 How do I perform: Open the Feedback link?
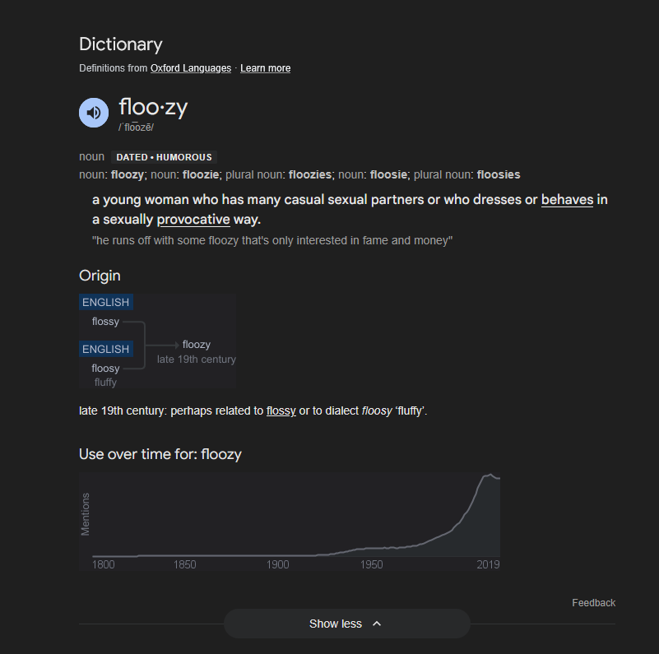(593, 603)
